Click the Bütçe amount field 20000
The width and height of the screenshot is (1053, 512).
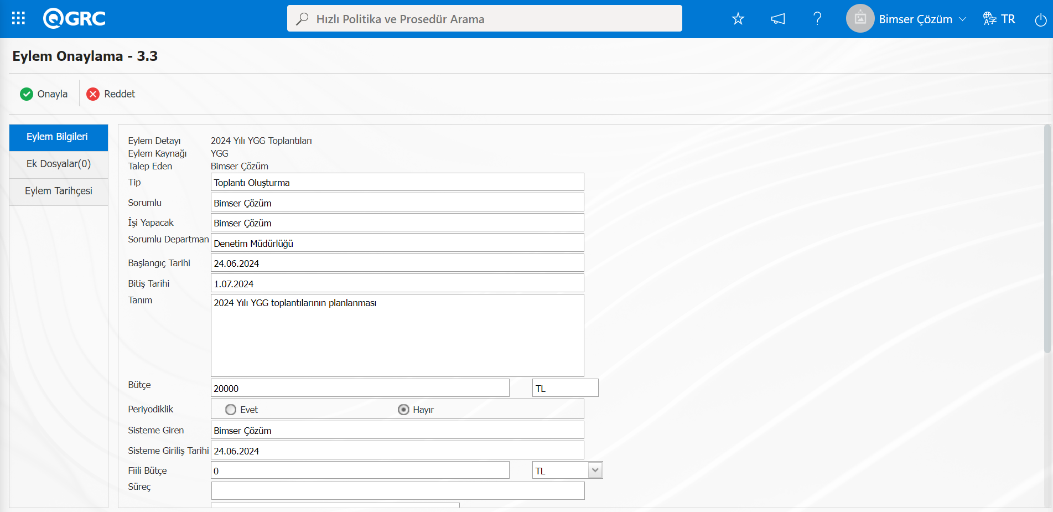click(360, 388)
